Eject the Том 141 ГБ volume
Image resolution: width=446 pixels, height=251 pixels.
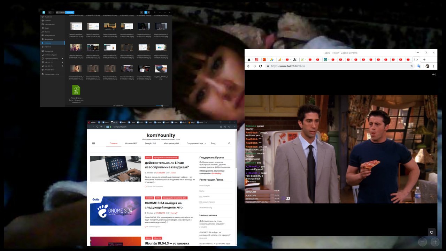62,62
